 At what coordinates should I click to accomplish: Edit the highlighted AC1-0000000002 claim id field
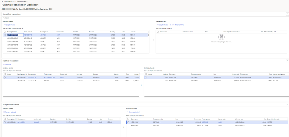coord(15,35)
